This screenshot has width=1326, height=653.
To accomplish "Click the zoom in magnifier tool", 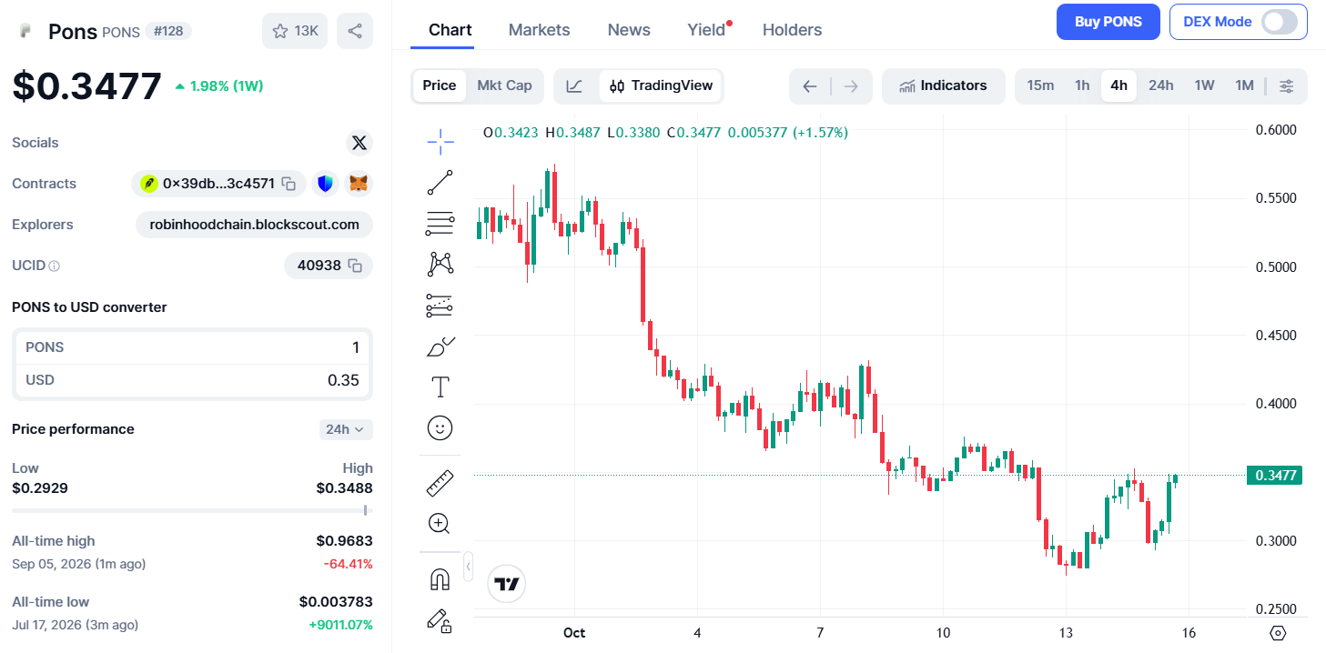I will click(x=440, y=523).
